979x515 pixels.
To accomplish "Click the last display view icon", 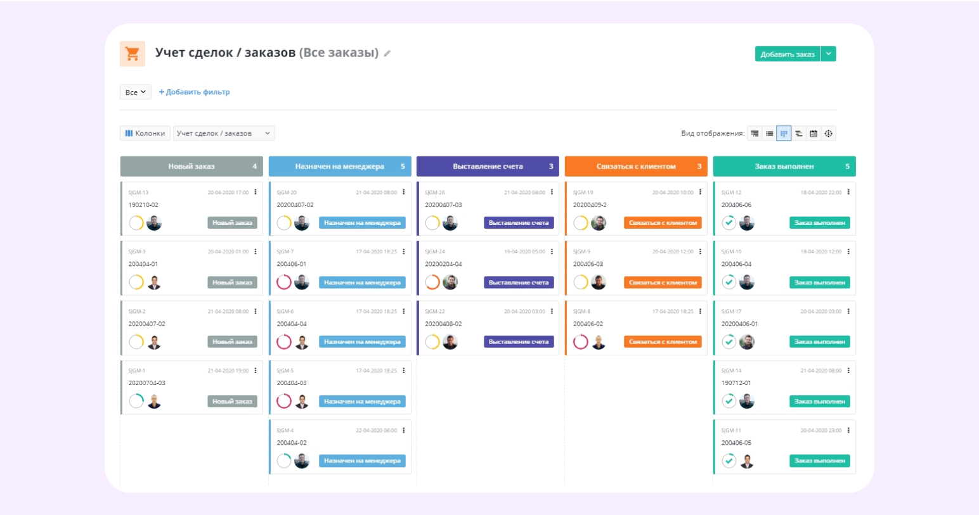I will click(x=829, y=134).
